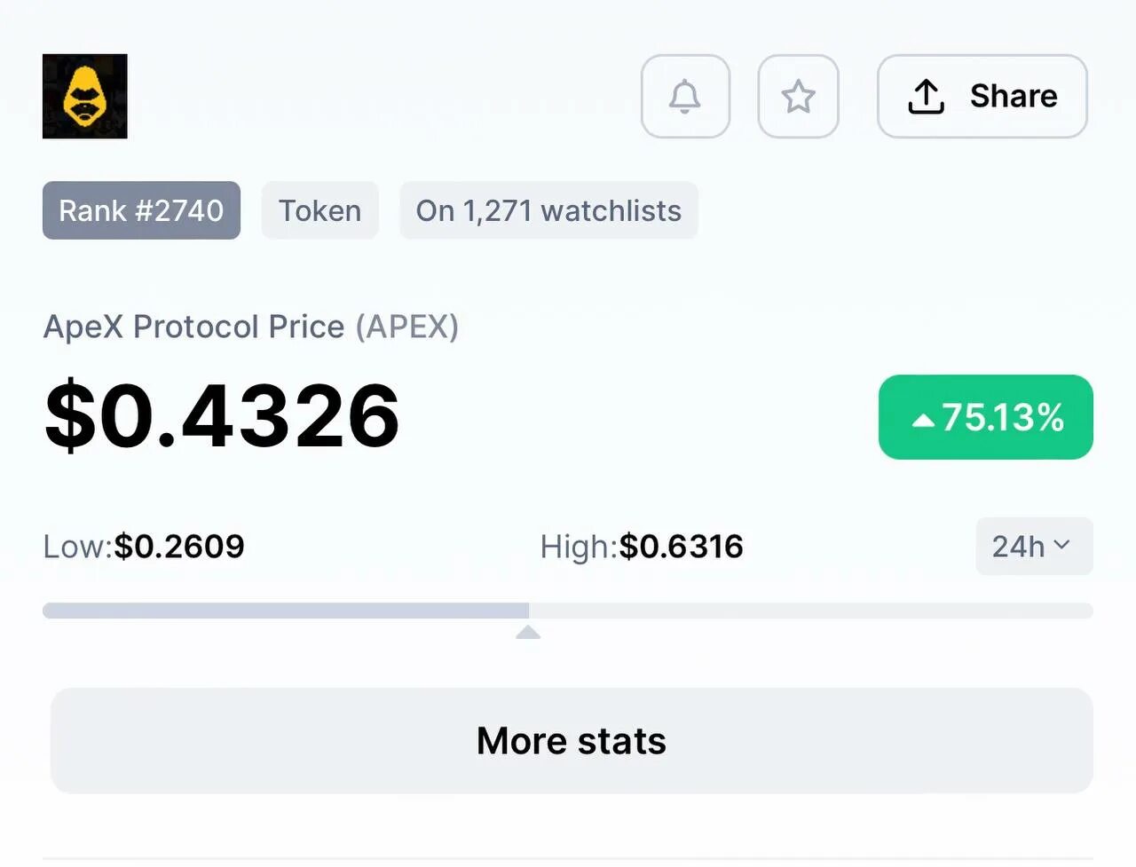Click the chevron arrow next to 24h
1136x867 pixels.
(x=1061, y=545)
